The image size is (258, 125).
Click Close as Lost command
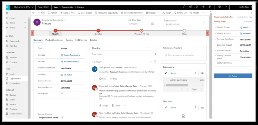[85, 13]
